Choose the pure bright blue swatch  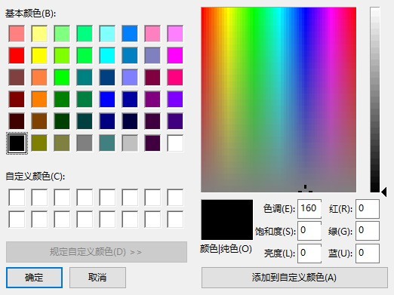pos(107,99)
